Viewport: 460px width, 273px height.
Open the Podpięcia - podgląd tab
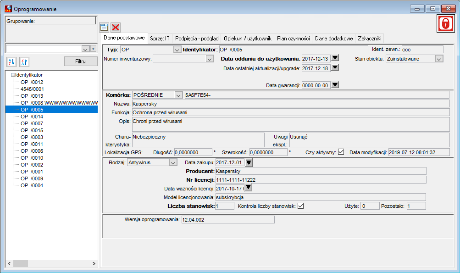(197, 39)
